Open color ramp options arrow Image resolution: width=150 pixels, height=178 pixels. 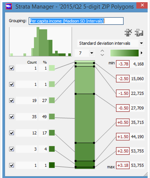pos(142,53)
